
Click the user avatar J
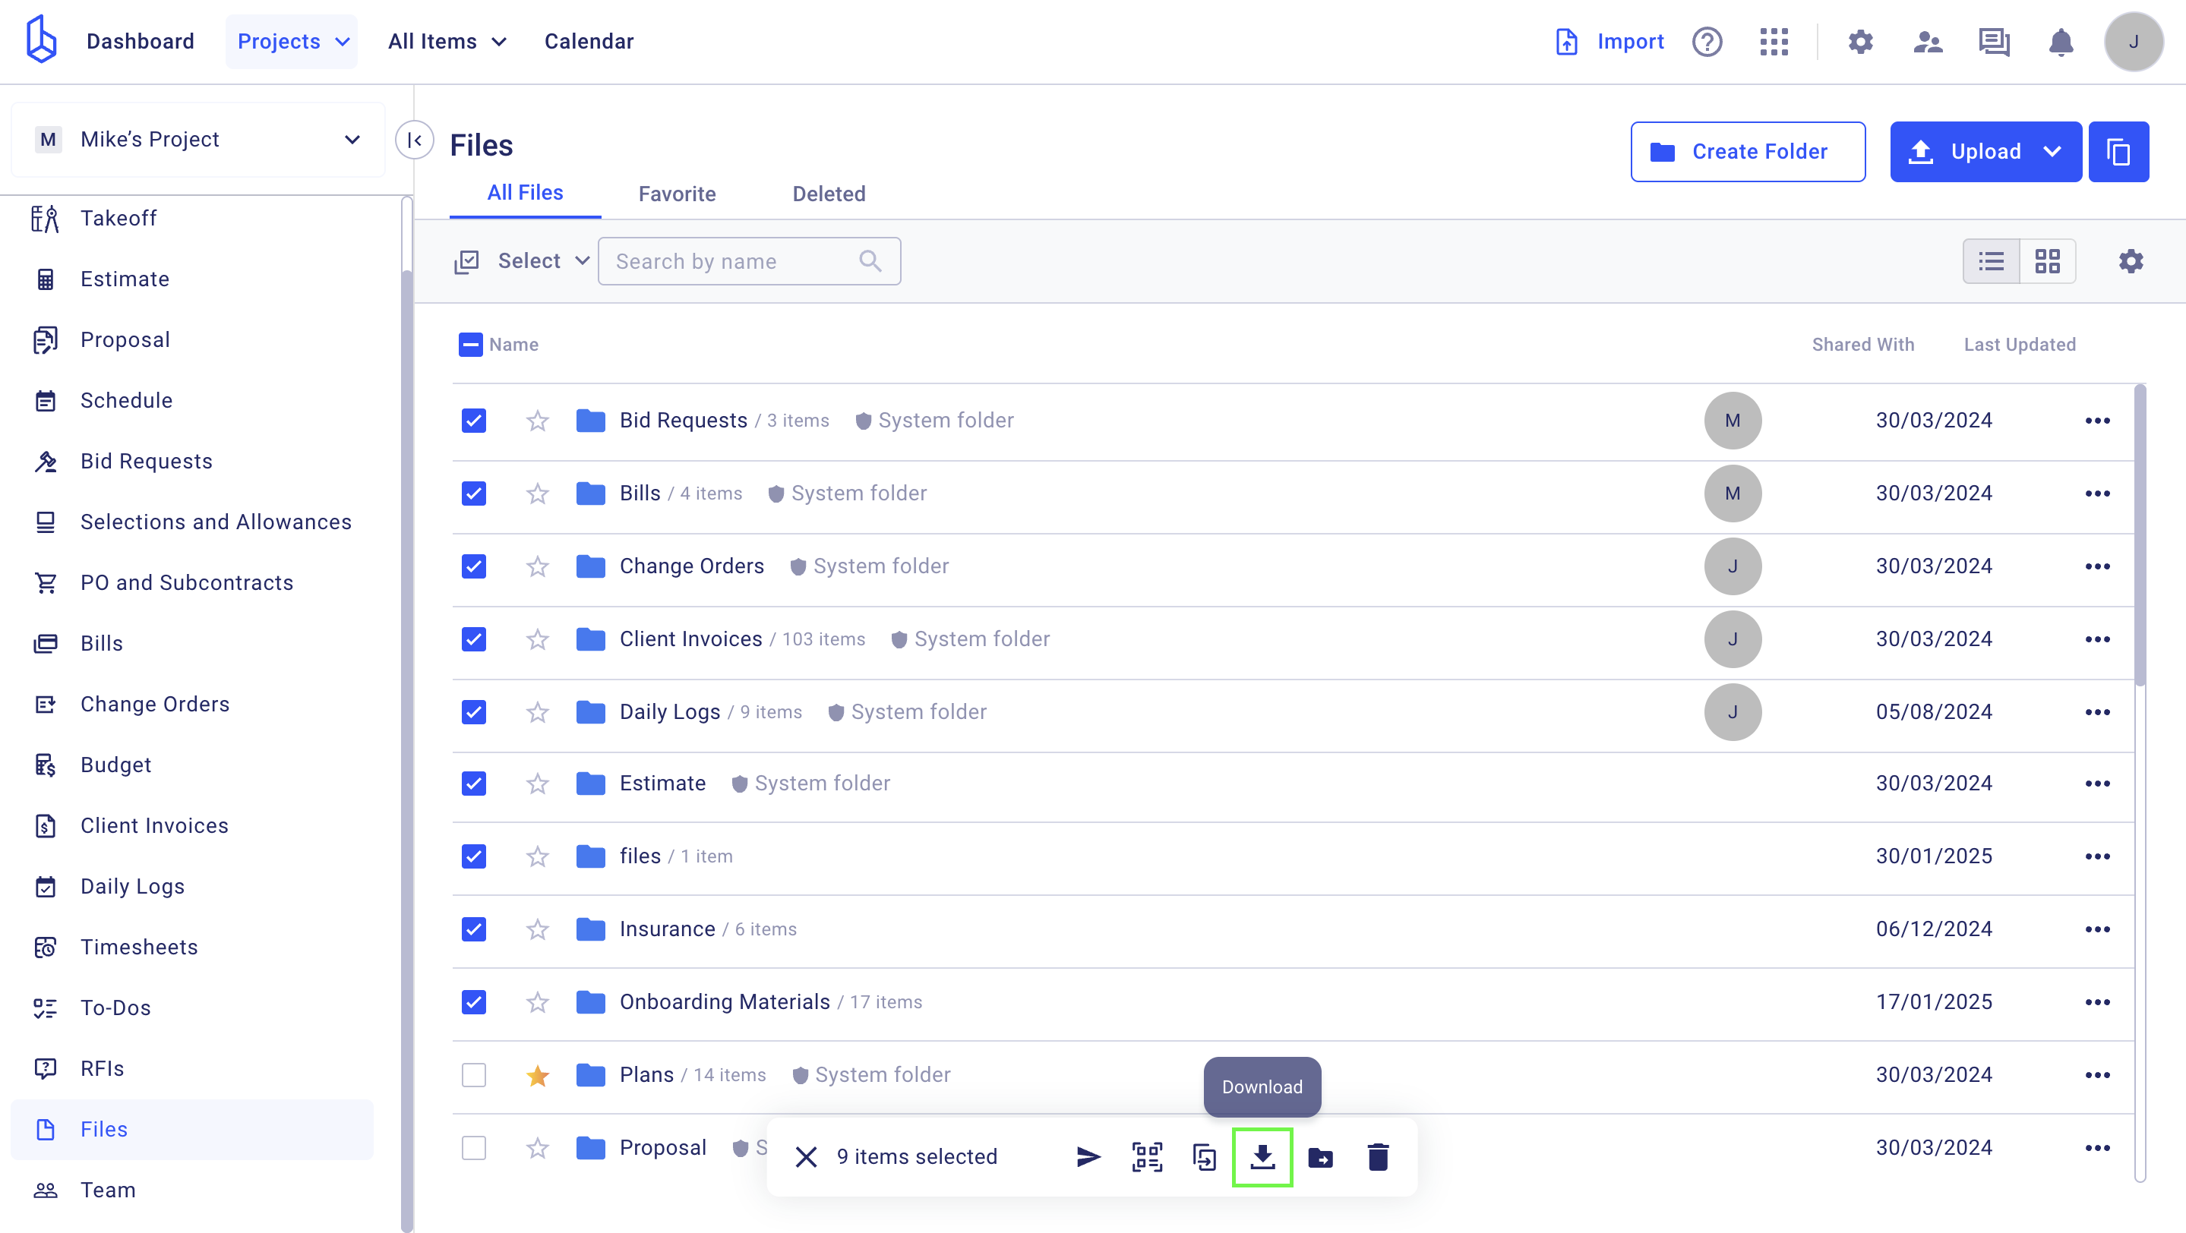click(x=2133, y=42)
